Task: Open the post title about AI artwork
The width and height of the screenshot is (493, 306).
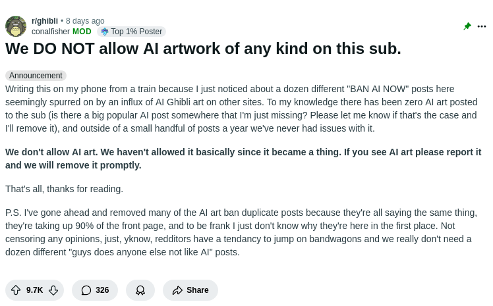Action: coord(203,49)
